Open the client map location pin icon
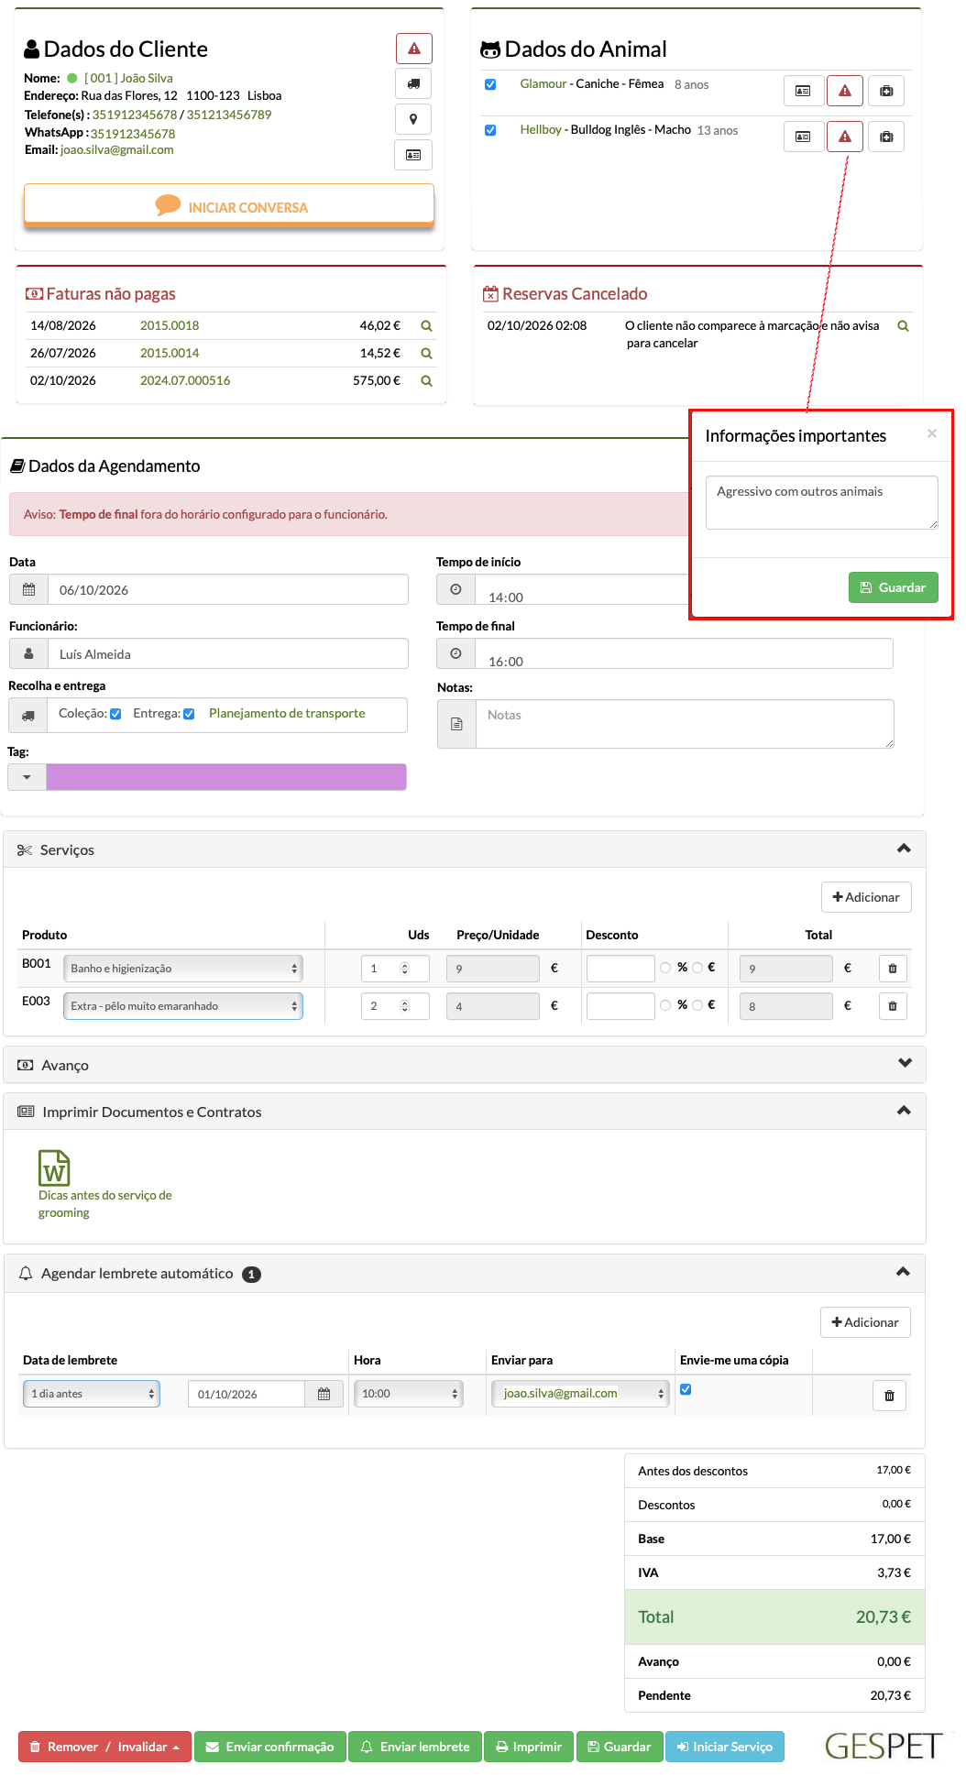The width and height of the screenshot is (966, 1775). (413, 119)
